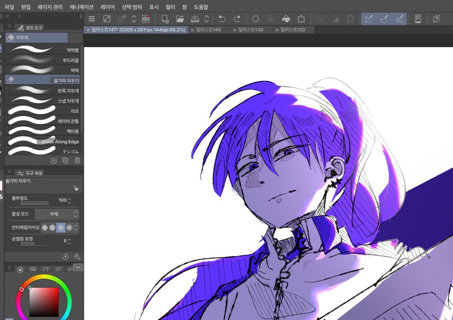This screenshot has height=320, width=453.
Task: Click the Open file folder icon
Action: pyautogui.click(x=180, y=19)
